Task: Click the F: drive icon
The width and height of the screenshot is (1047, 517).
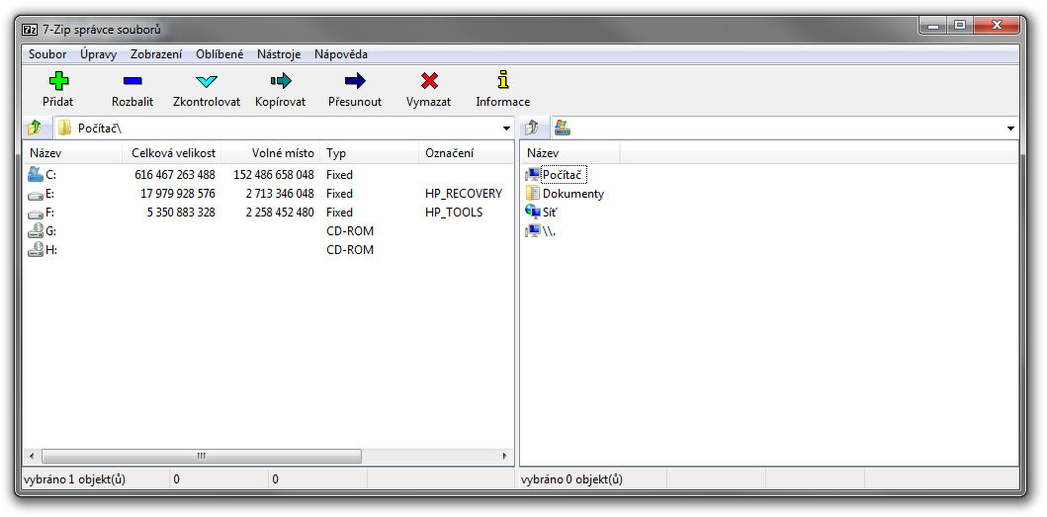Action: pyautogui.click(x=36, y=214)
